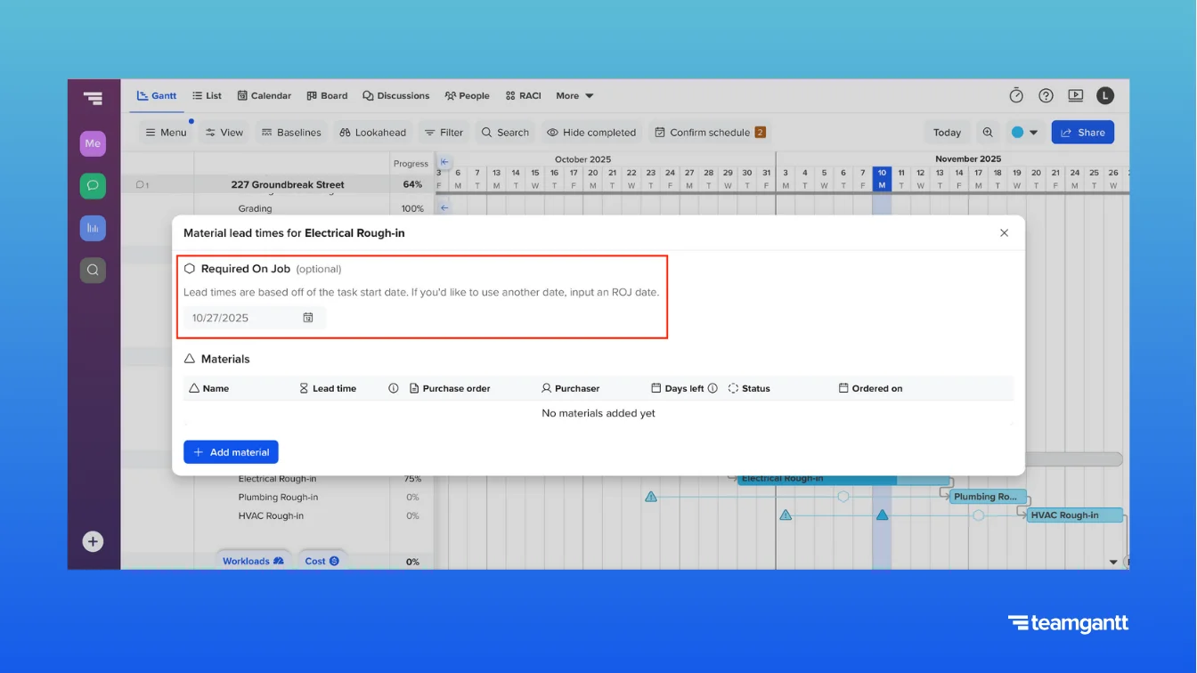Open the Calendar tab
Image resolution: width=1197 pixels, height=673 pixels.
(x=265, y=95)
